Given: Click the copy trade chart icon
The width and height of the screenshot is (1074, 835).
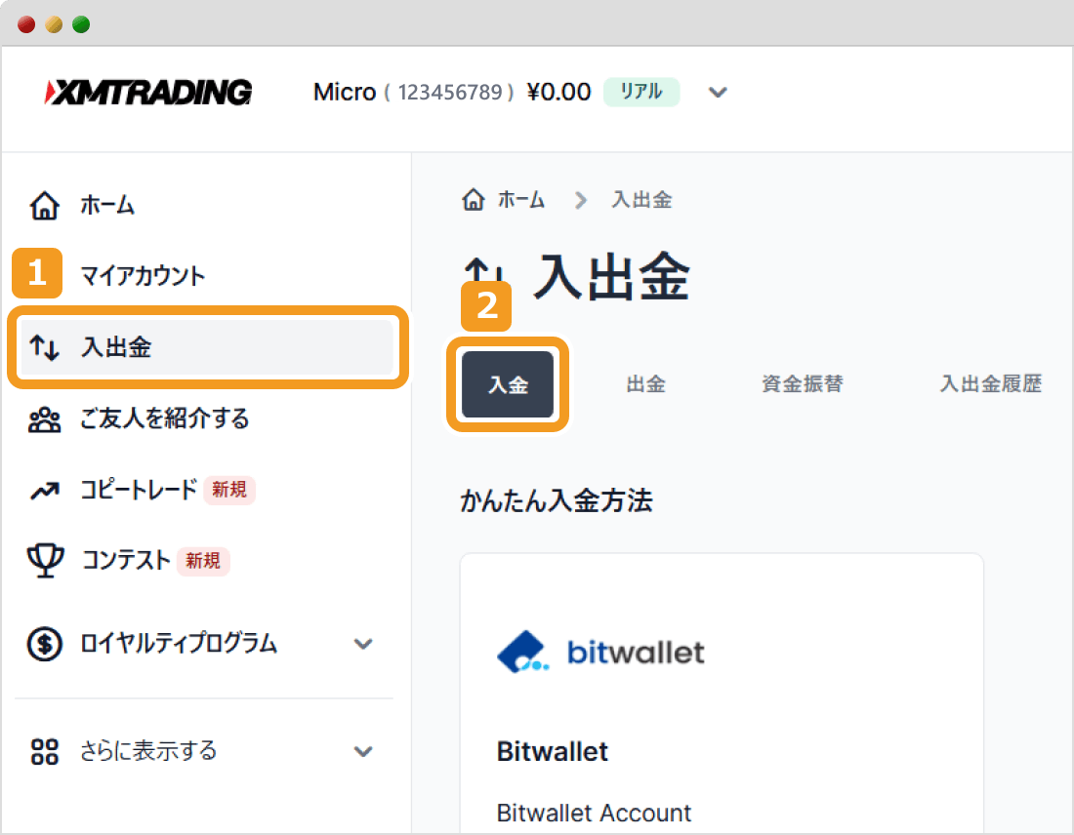Looking at the screenshot, I should [x=45, y=490].
